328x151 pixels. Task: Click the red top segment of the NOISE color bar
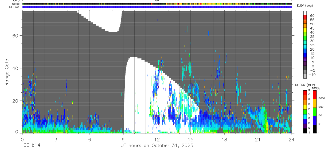[x=315, y=95]
